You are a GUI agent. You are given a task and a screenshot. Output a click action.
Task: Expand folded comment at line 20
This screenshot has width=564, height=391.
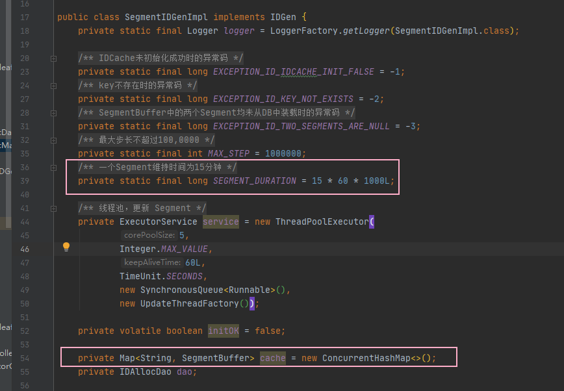click(x=53, y=58)
